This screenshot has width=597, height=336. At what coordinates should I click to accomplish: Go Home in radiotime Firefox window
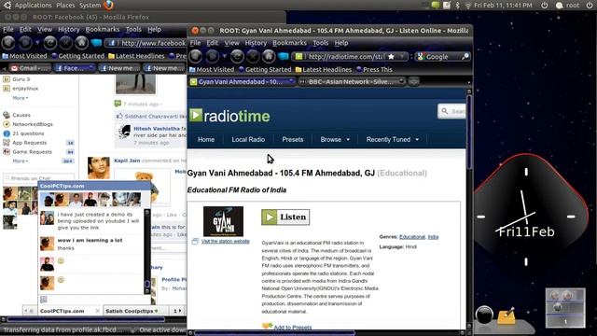(269, 56)
